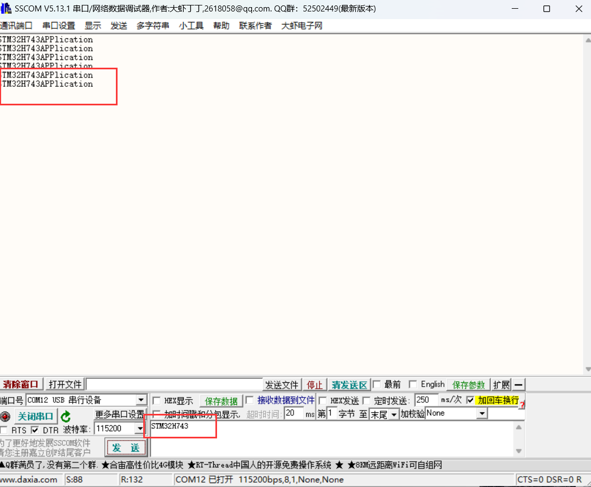Click receive area scrollbar up arrow
Image resolution: width=591 pixels, height=487 pixels.
click(588, 40)
